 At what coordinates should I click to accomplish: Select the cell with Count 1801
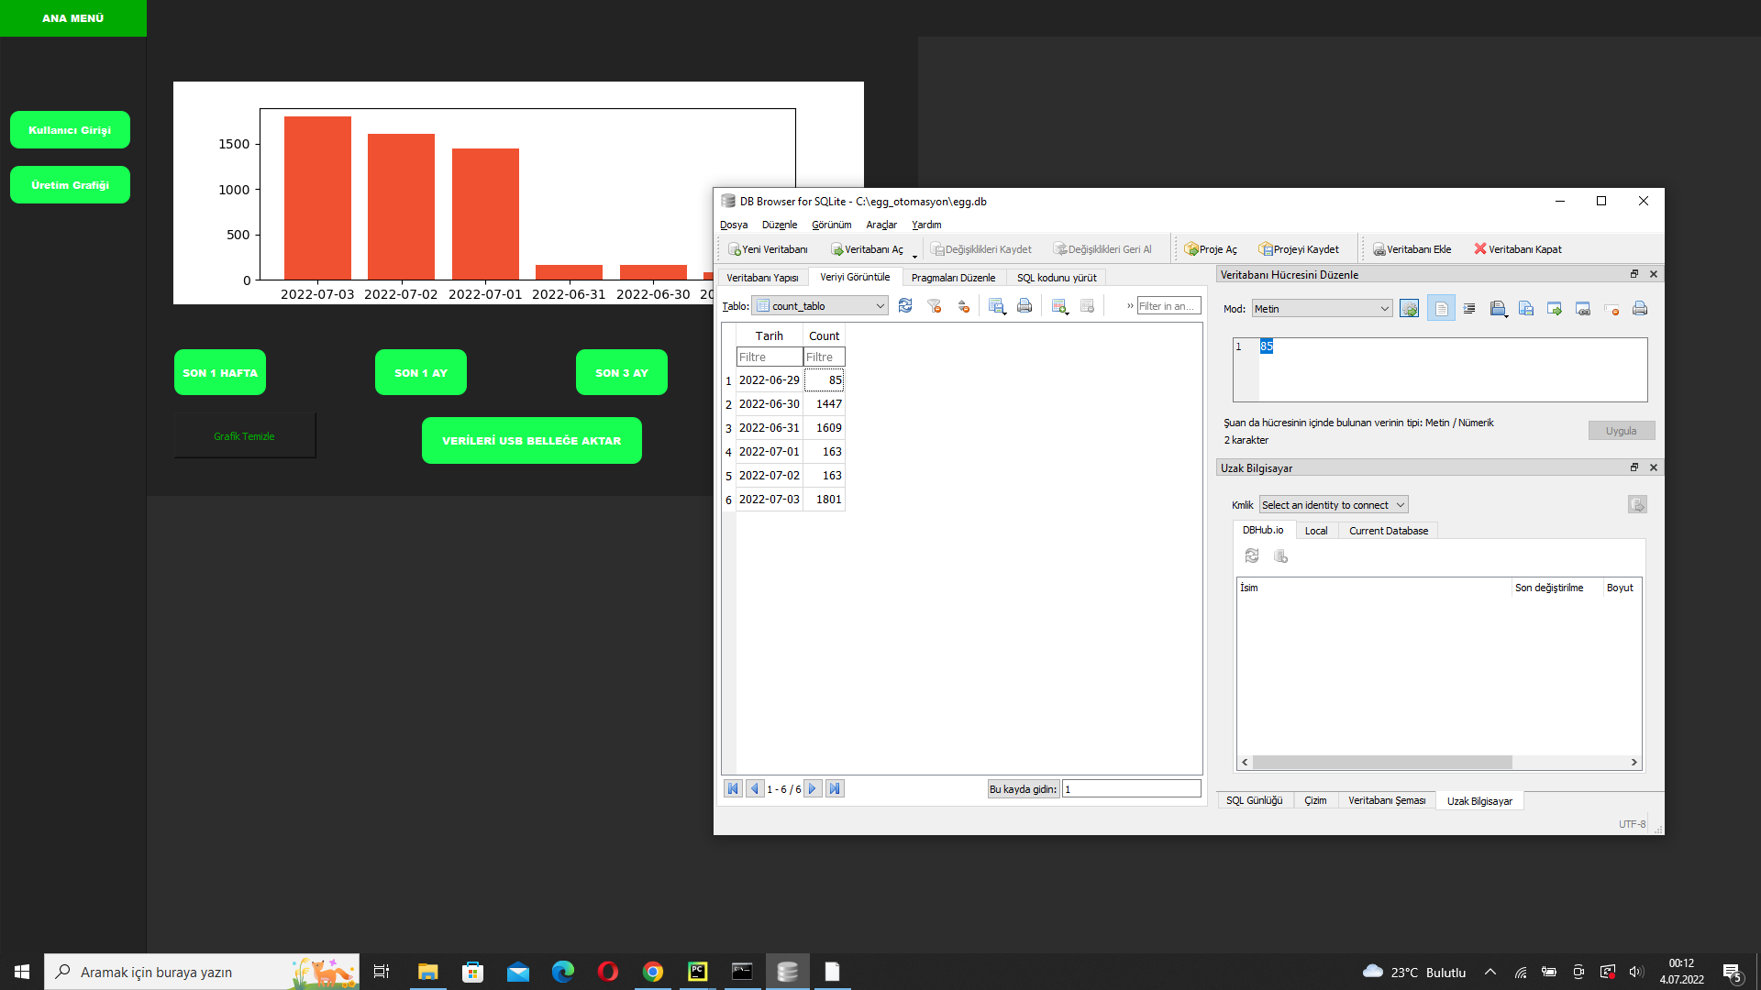(x=824, y=500)
